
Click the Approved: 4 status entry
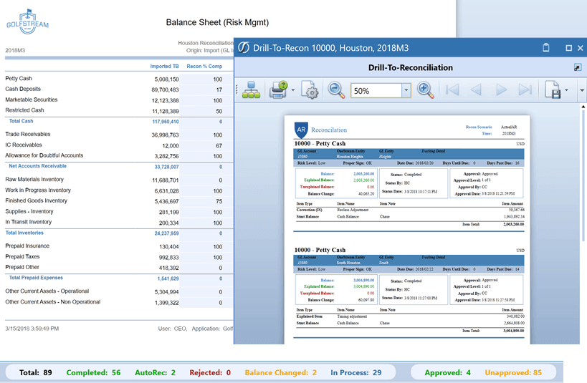(x=448, y=373)
